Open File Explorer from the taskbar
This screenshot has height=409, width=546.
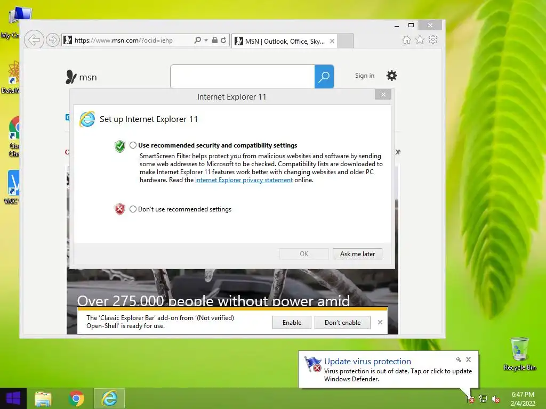point(43,398)
